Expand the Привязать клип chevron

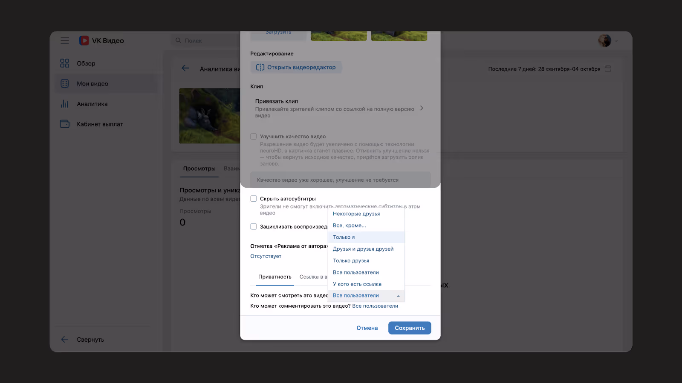(422, 108)
